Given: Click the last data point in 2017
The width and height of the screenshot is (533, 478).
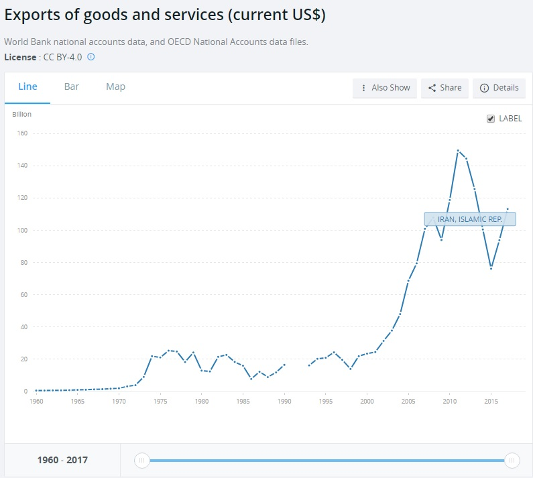Looking at the screenshot, I should [x=508, y=209].
